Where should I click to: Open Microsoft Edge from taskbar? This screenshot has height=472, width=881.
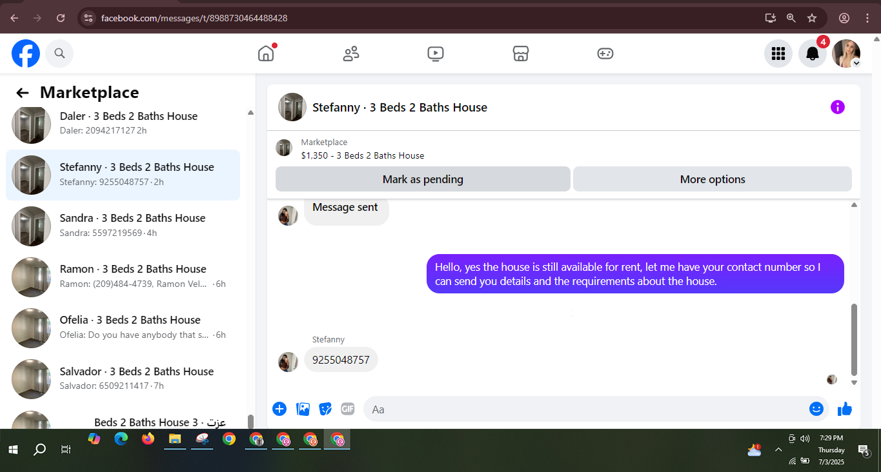pyautogui.click(x=121, y=439)
